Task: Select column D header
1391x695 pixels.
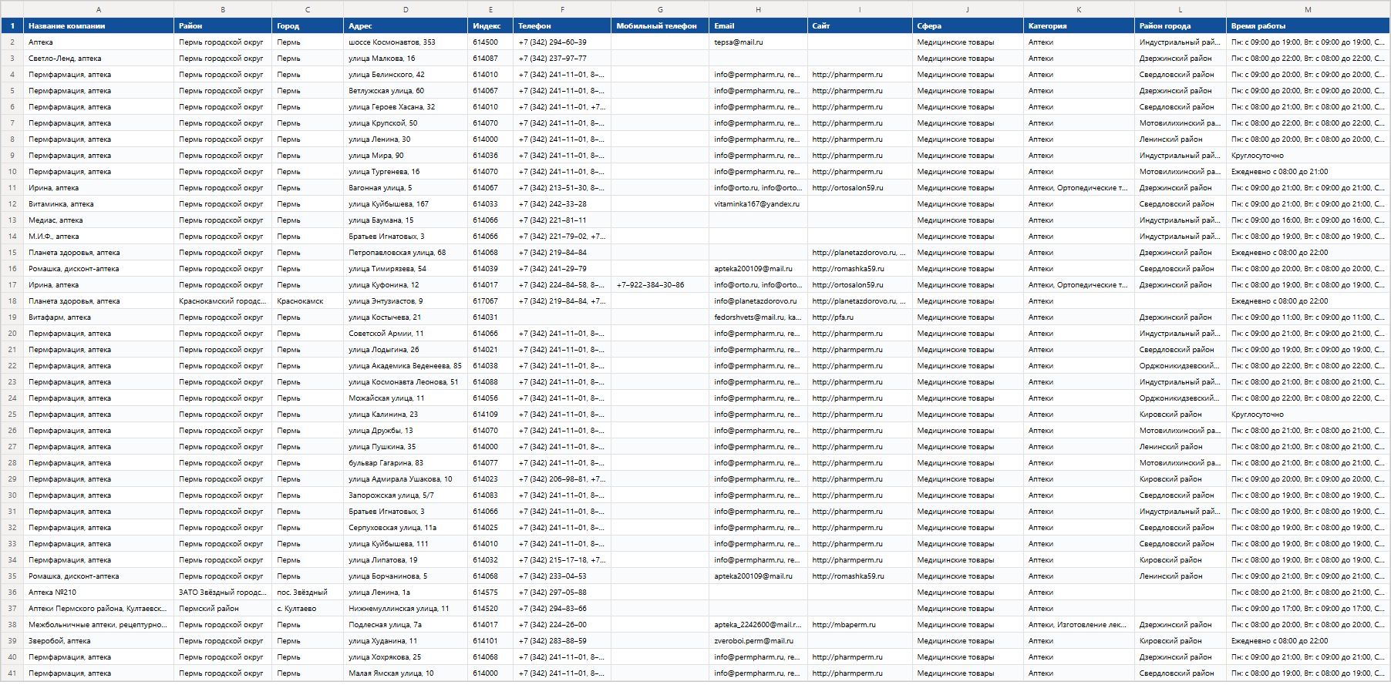Action: pyautogui.click(x=406, y=9)
